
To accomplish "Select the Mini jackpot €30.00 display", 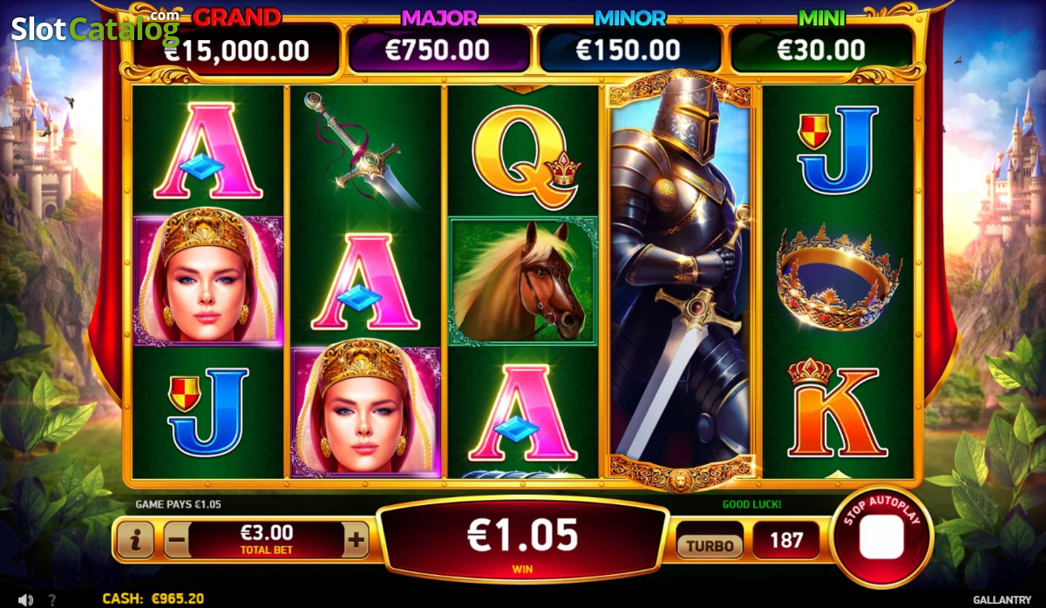I will (821, 50).
